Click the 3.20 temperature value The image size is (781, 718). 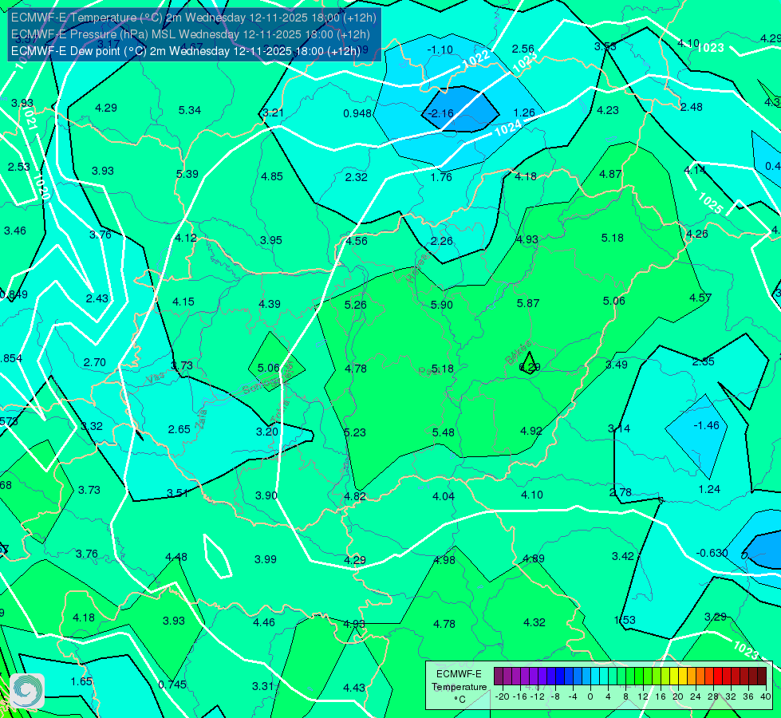click(267, 432)
